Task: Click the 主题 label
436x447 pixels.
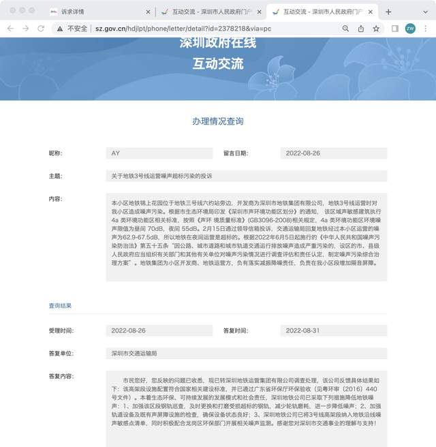Action: tap(56, 176)
